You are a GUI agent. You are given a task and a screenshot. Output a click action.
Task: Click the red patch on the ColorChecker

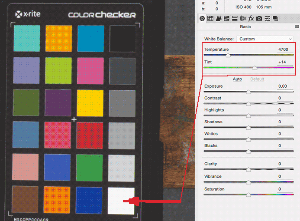pyautogui.click(x=90, y=135)
